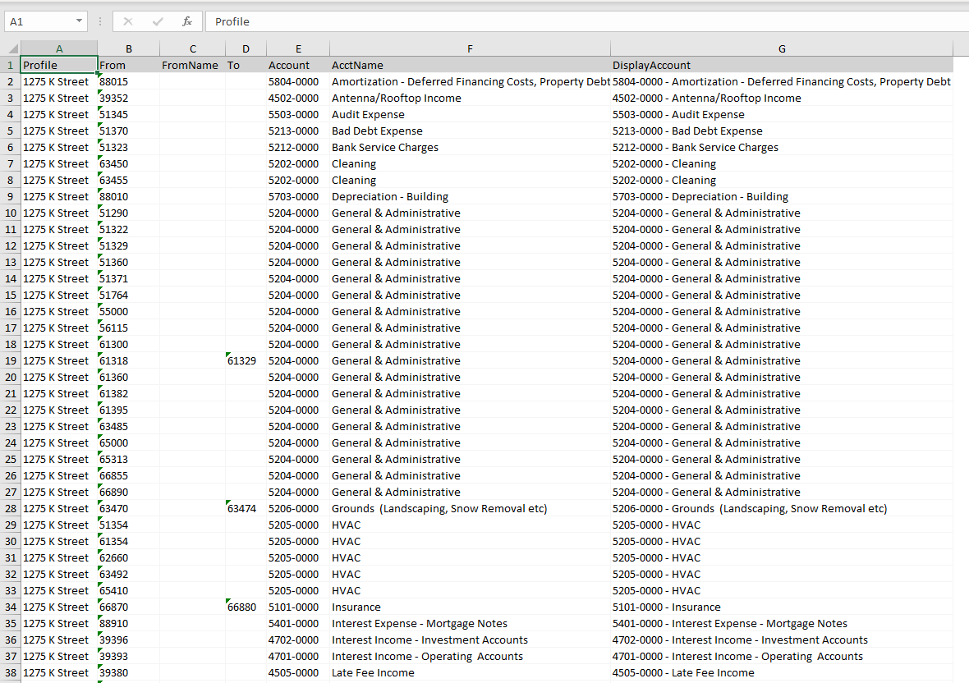Select column G by clicking its header
Viewport: 969px width, 683px height.
click(x=781, y=48)
